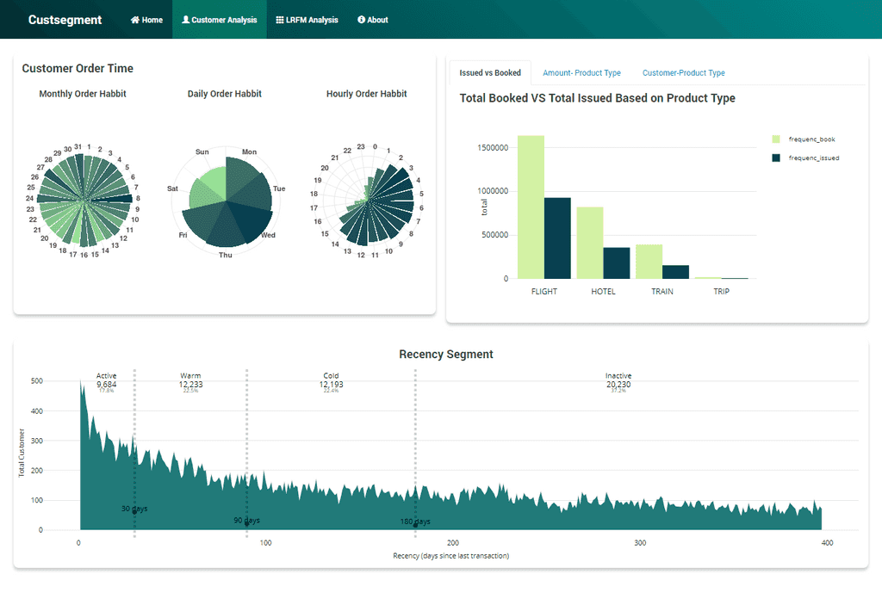Click the Customer Analysis person icon
This screenshot has width=882, height=599.
[185, 20]
